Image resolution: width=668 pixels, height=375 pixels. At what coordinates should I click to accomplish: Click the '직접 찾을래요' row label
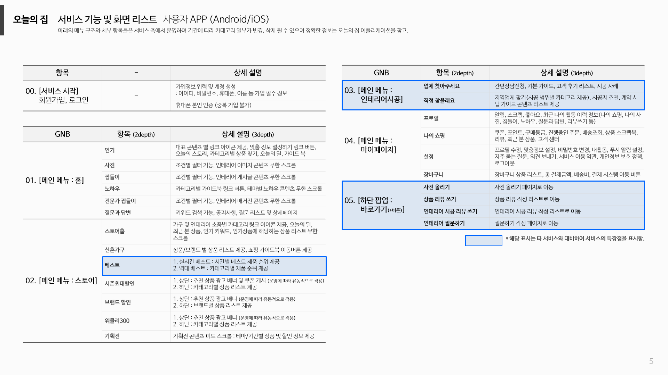pos(439,100)
